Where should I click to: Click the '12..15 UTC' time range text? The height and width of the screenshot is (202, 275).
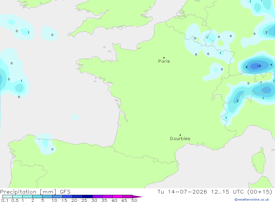(227, 192)
